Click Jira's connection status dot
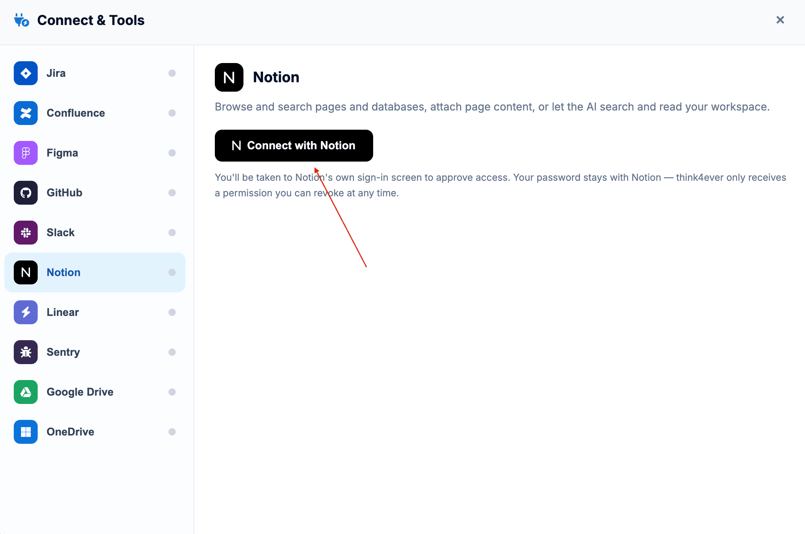805x534 pixels. [172, 73]
